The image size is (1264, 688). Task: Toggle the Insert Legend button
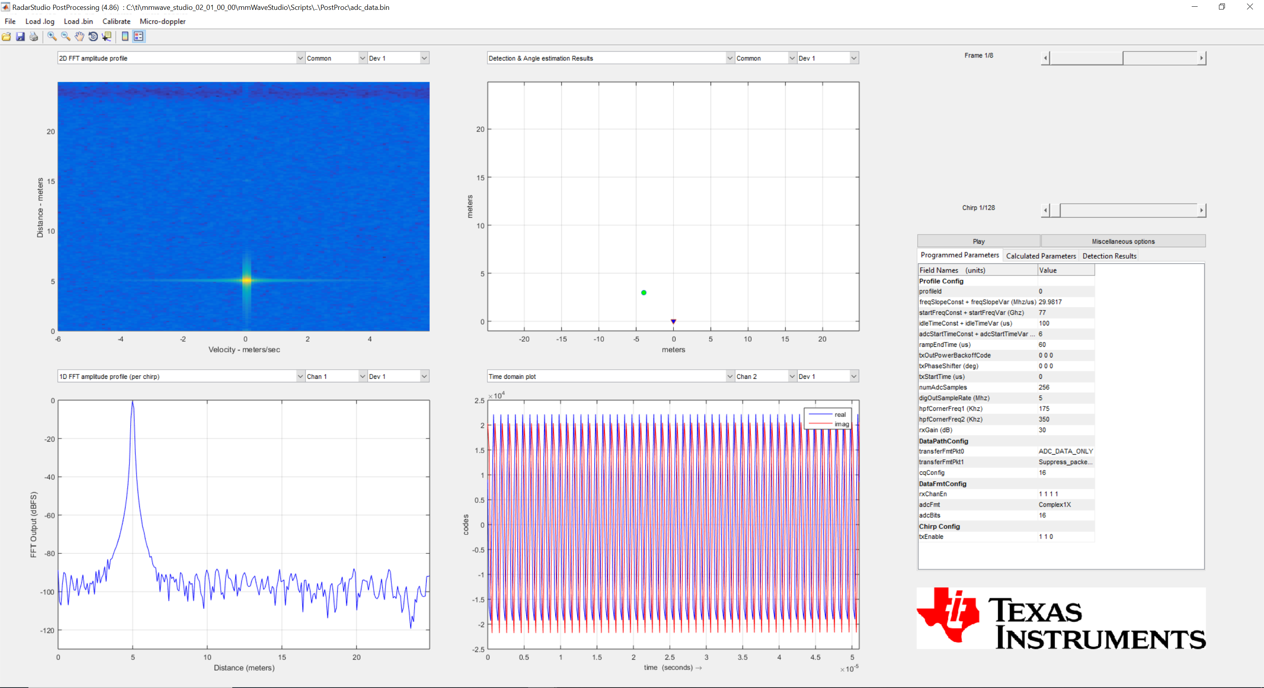tap(139, 37)
